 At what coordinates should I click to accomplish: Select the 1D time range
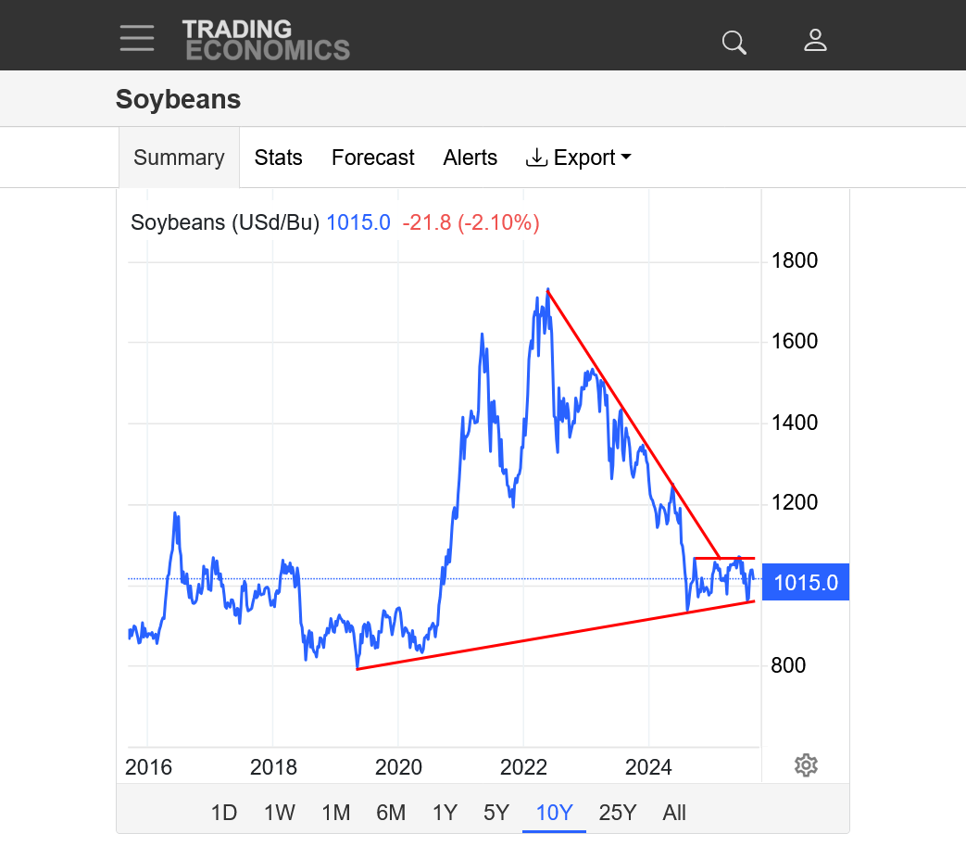[224, 813]
